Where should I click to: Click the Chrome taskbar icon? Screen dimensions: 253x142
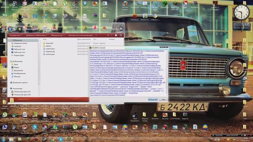pos(53,139)
